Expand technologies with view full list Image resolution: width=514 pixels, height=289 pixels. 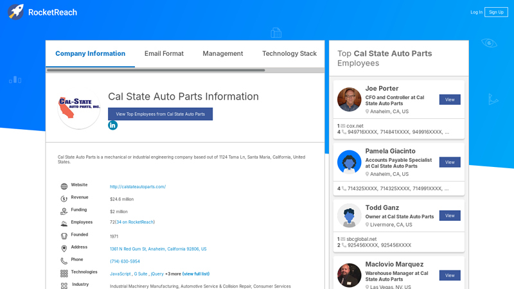(196, 274)
